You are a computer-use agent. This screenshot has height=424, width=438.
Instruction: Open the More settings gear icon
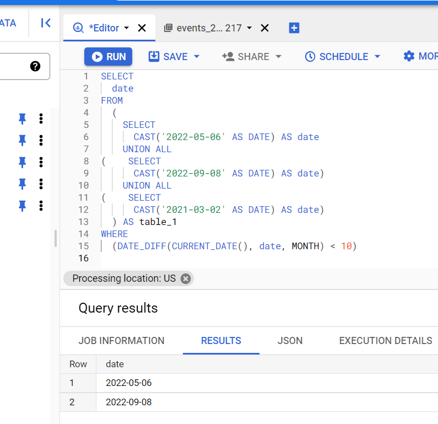point(409,56)
